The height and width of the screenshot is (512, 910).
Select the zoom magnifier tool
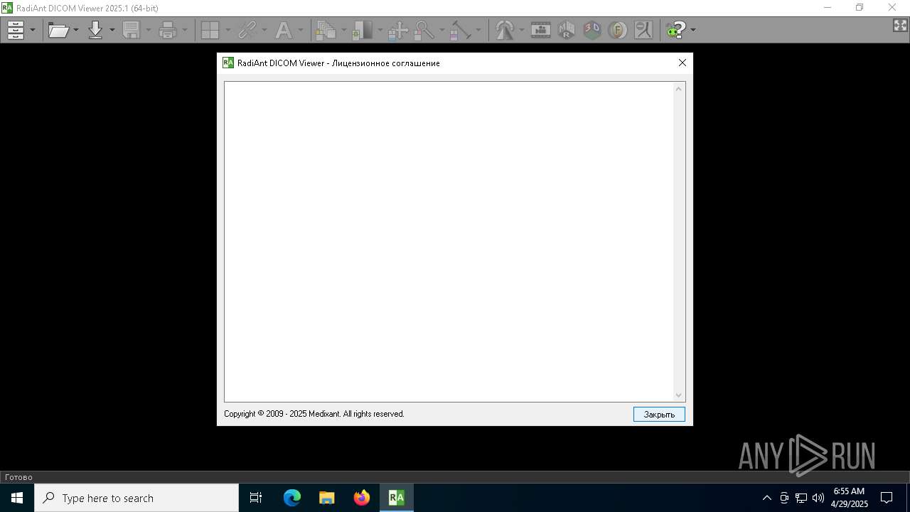(x=424, y=30)
